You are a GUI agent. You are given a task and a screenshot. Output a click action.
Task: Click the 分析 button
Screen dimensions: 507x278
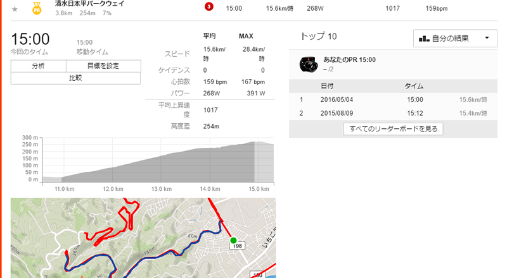tap(39, 66)
